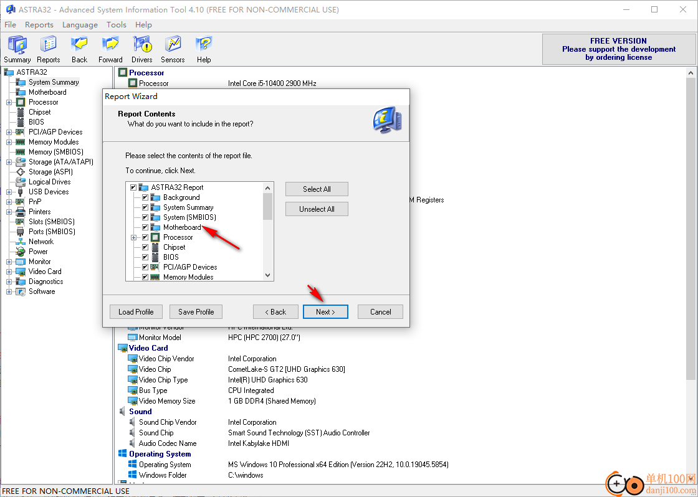Click the Help toolbar icon
Screen dimensions: 698x497
(x=204, y=49)
